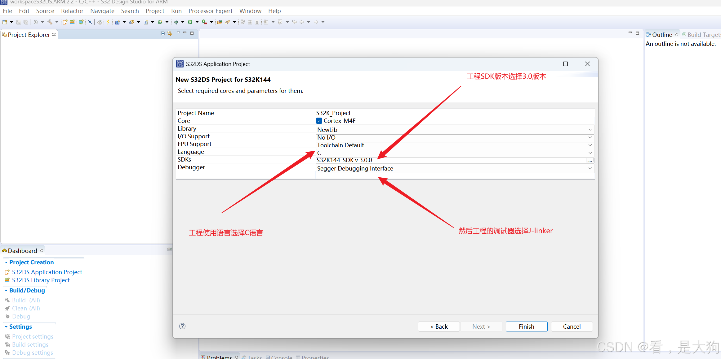The image size is (721, 359).
Task: Uncheck the Cortex-M4F core checkbox
Action: click(x=319, y=121)
